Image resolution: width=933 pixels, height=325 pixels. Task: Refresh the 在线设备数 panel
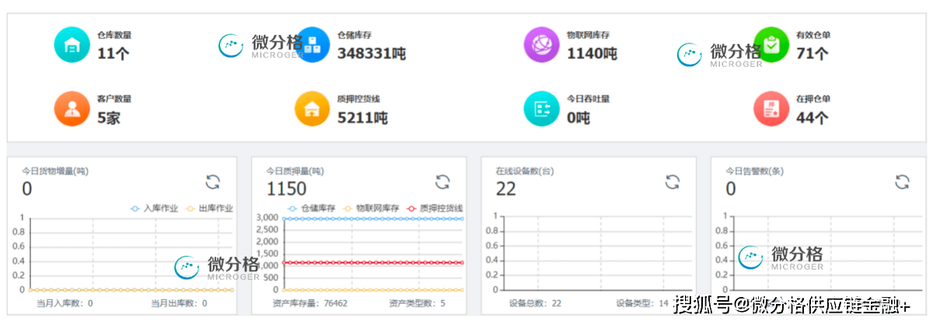673,182
